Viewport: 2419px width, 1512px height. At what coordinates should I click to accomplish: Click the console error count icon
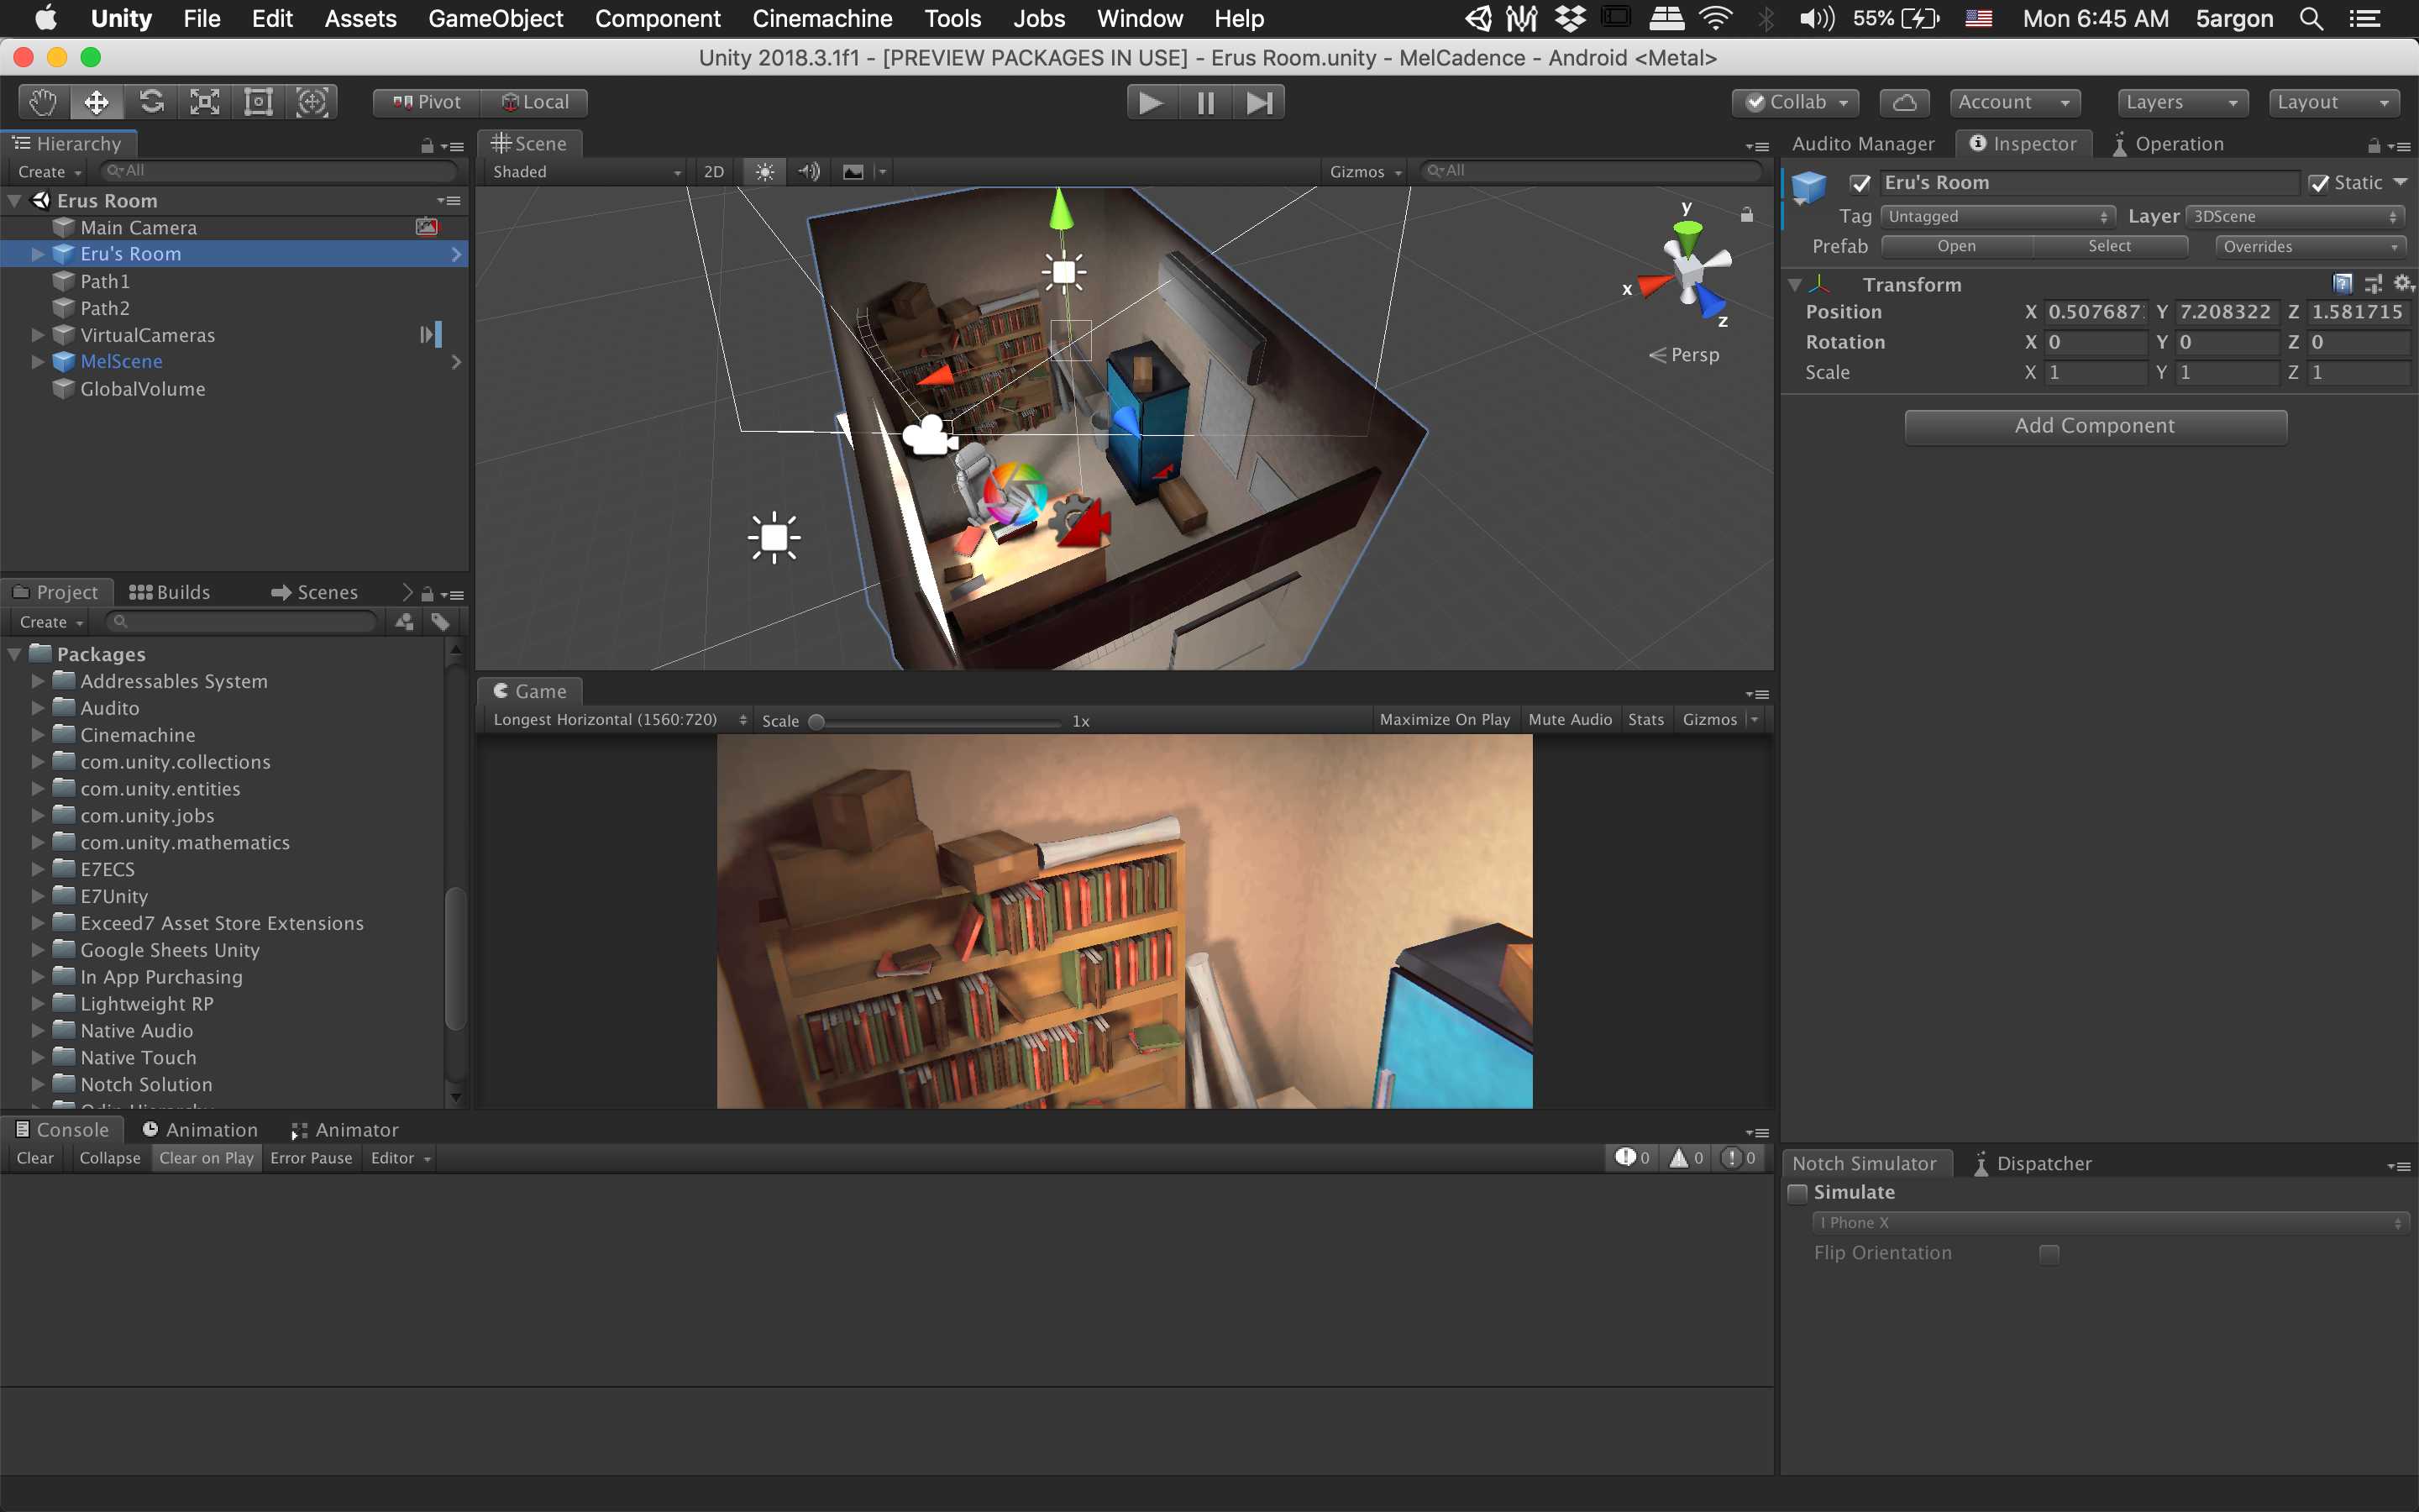(1740, 1158)
